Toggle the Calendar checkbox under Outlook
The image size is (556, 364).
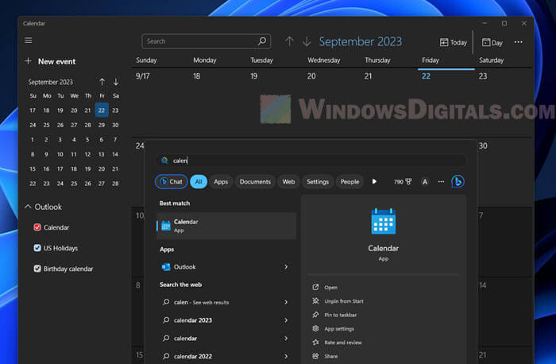pos(37,227)
